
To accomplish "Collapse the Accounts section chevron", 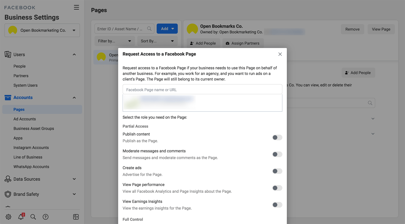I will coord(74,97).
